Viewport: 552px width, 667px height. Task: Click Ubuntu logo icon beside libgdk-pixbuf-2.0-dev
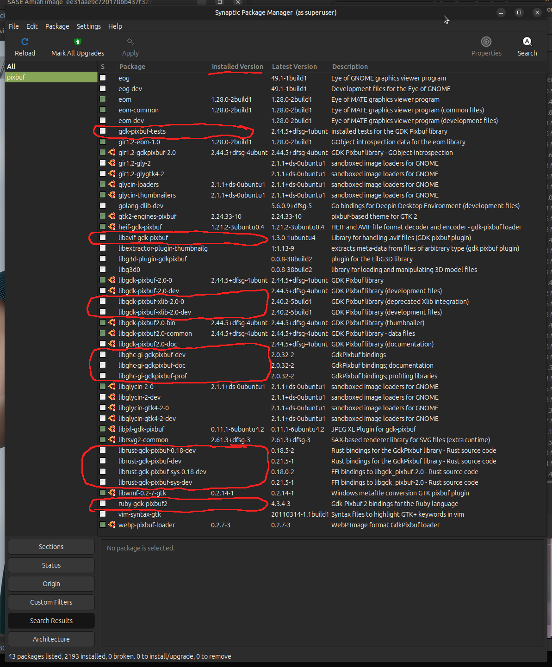pyautogui.click(x=112, y=290)
